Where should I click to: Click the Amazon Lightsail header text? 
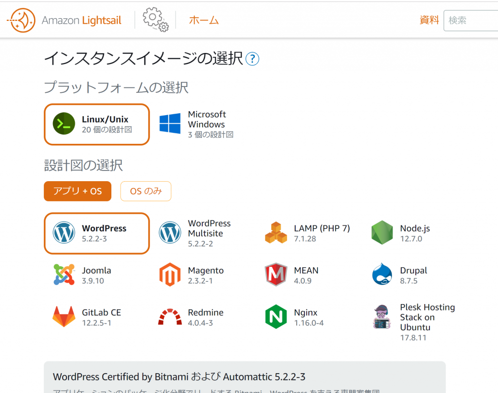[x=82, y=20]
